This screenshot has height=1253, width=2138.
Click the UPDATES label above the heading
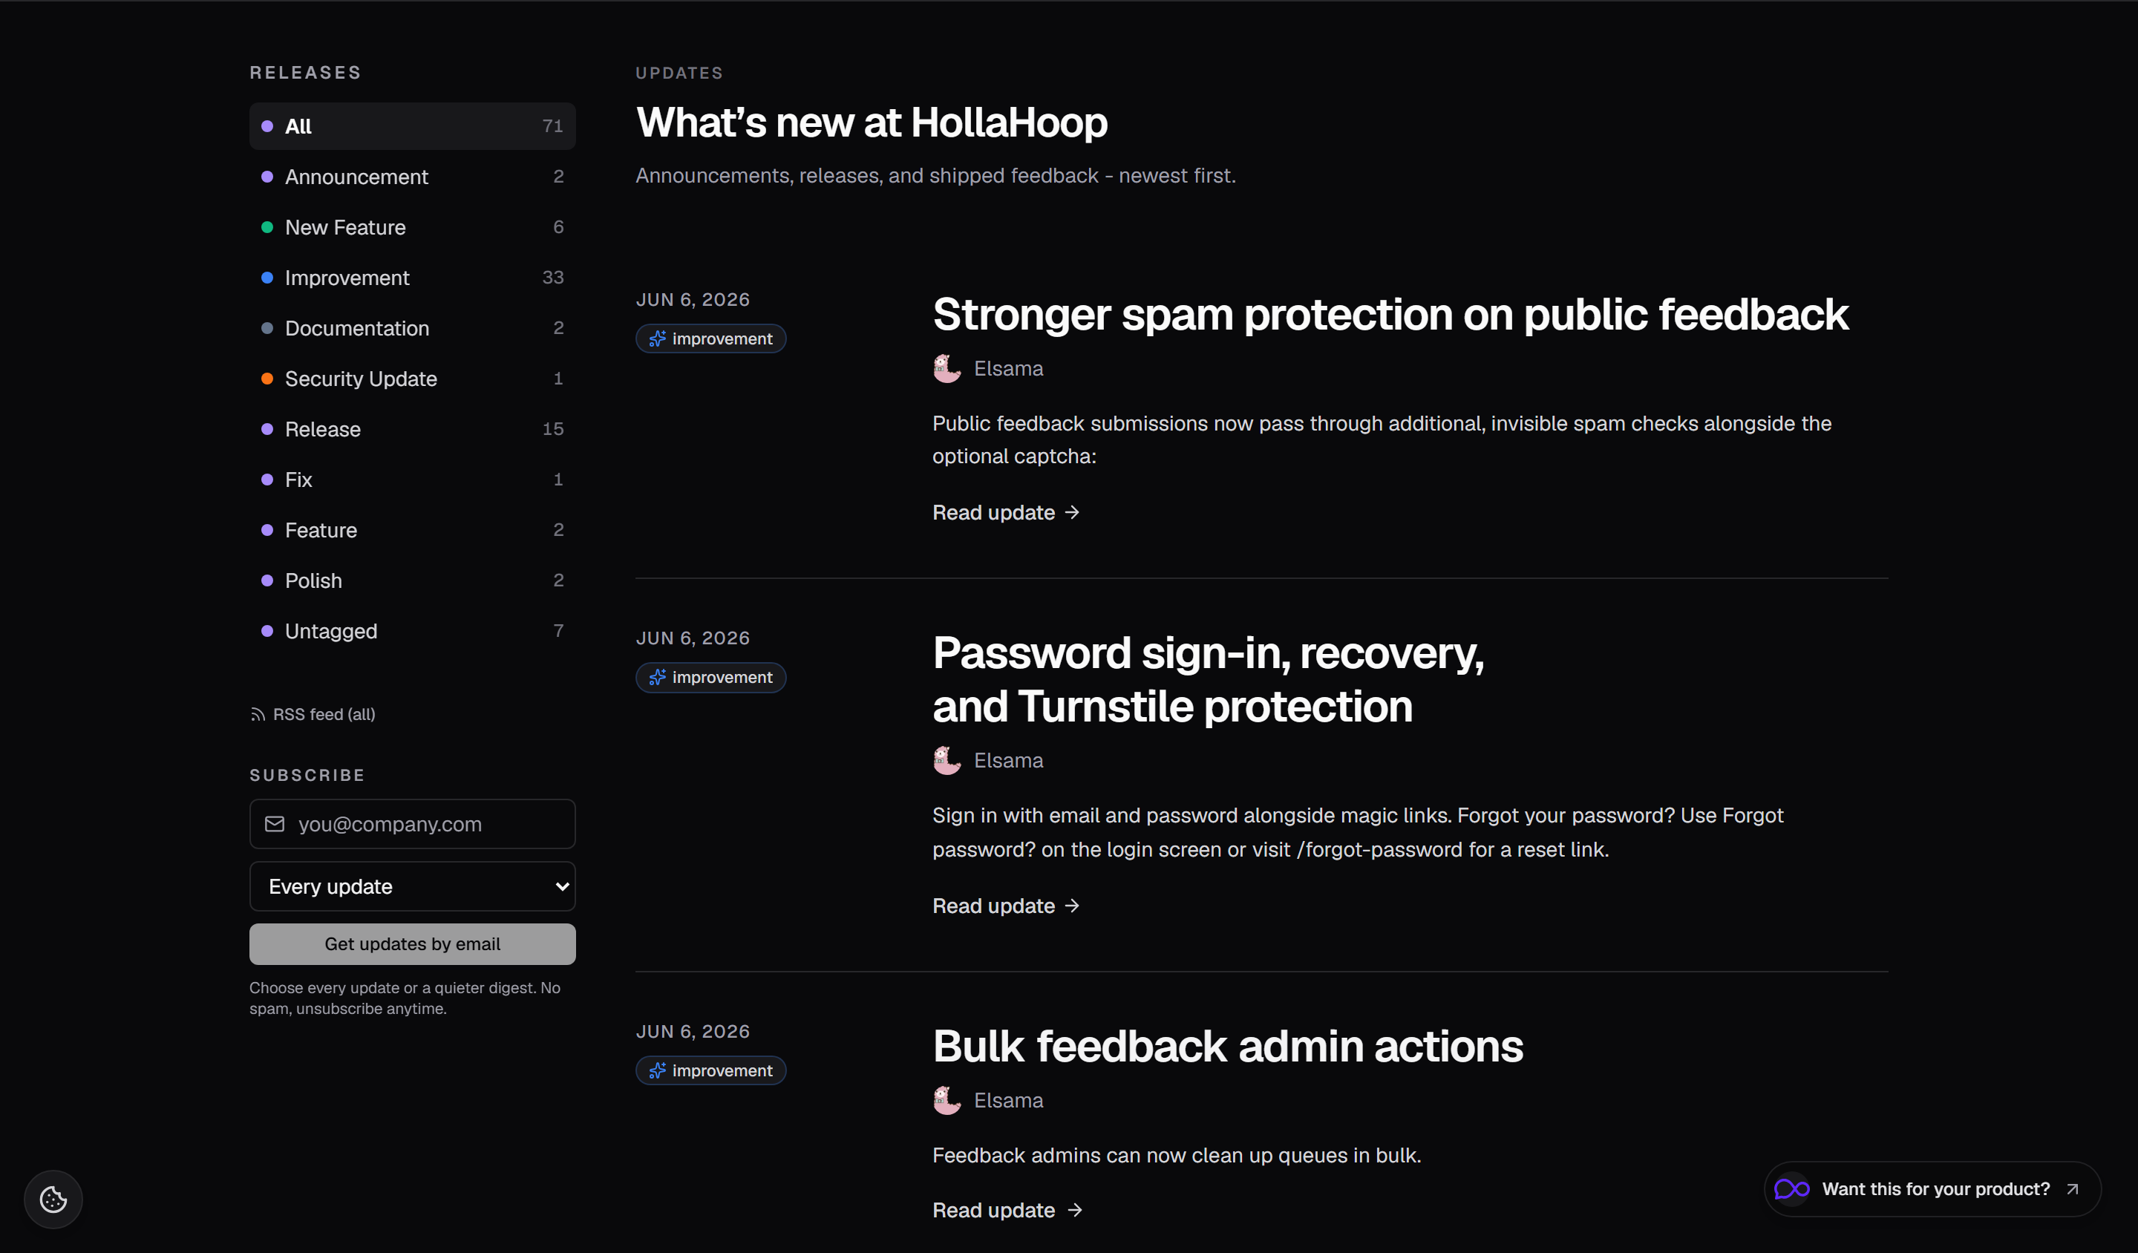[679, 73]
